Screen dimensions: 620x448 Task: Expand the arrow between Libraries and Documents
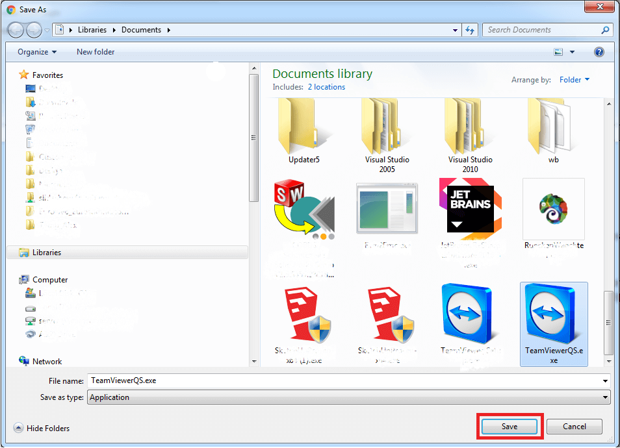pos(114,30)
